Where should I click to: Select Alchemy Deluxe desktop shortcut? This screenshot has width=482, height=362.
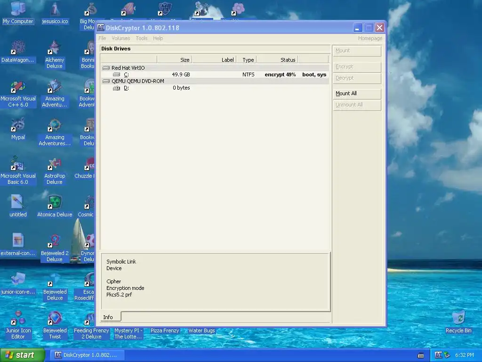coord(55,54)
